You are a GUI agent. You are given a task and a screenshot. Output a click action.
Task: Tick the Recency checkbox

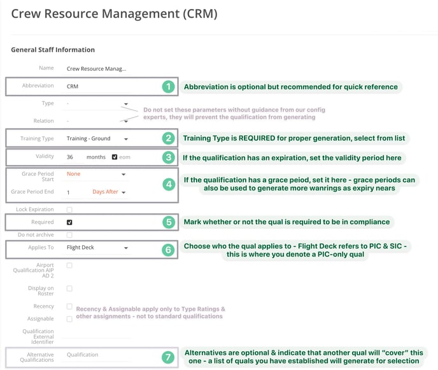[69, 306]
